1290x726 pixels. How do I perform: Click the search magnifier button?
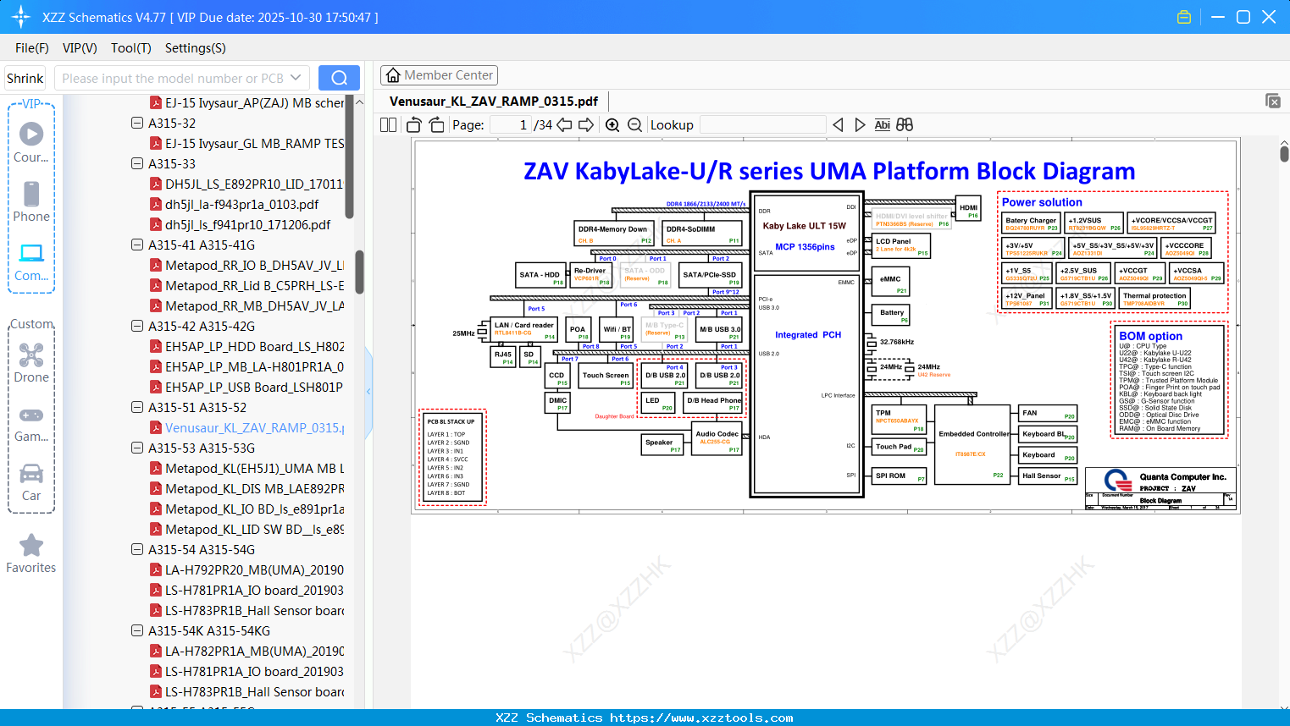(x=339, y=78)
